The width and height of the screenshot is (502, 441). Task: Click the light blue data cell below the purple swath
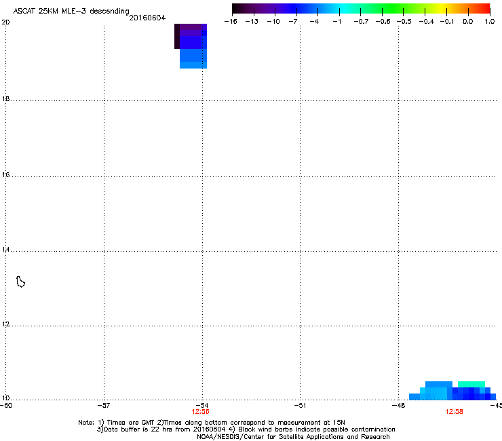[193, 65]
